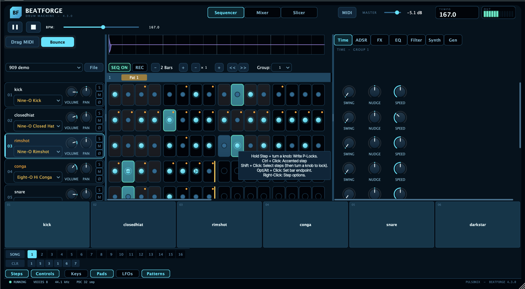The image size is (525, 289).
Task: Toggle the MIDI button
Action: click(x=347, y=13)
